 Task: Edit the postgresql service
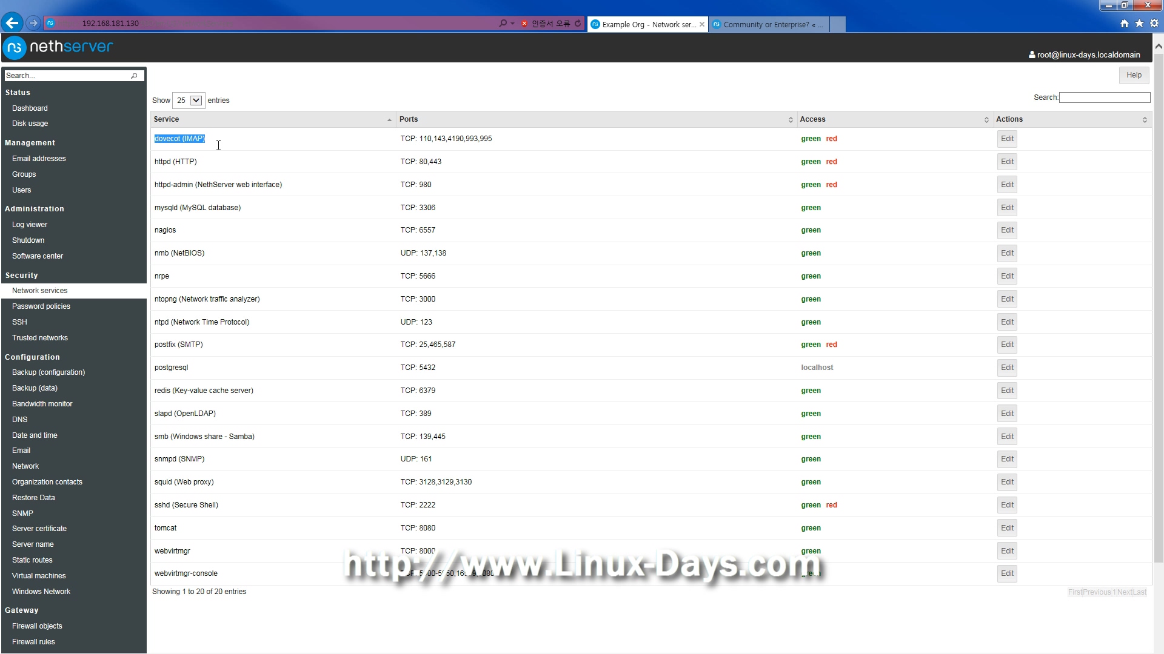tap(1007, 368)
